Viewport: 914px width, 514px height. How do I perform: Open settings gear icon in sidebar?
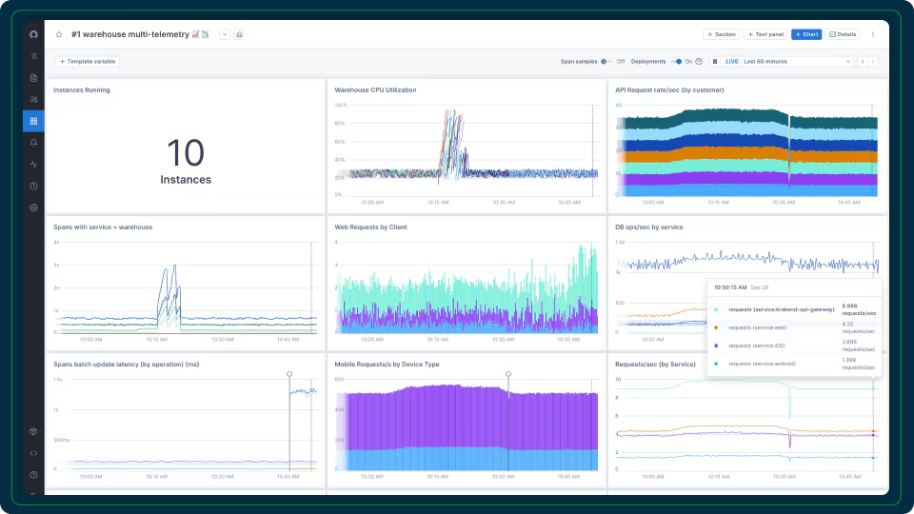click(x=34, y=208)
